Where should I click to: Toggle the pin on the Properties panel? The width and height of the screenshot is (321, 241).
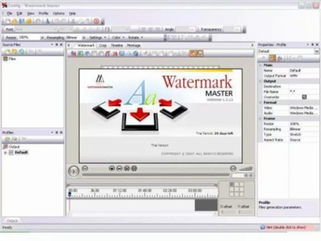312,45
